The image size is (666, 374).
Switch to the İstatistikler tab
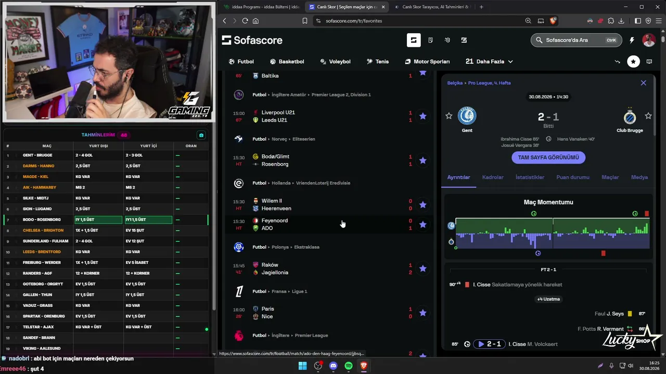530,177
